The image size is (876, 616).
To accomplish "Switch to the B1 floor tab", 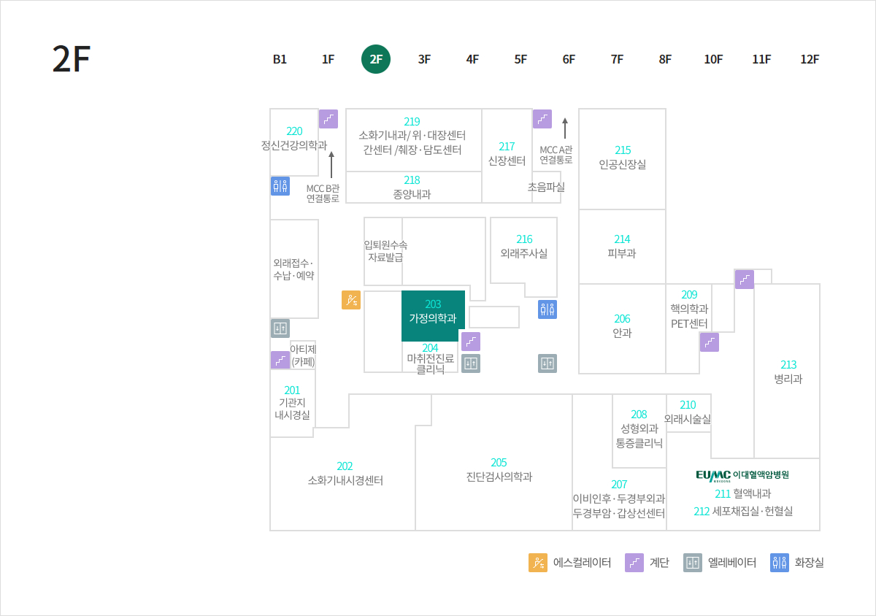I will [280, 60].
